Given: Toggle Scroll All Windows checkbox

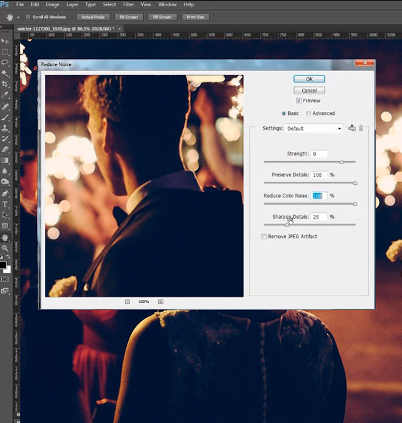Looking at the screenshot, I should pyautogui.click(x=28, y=17).
